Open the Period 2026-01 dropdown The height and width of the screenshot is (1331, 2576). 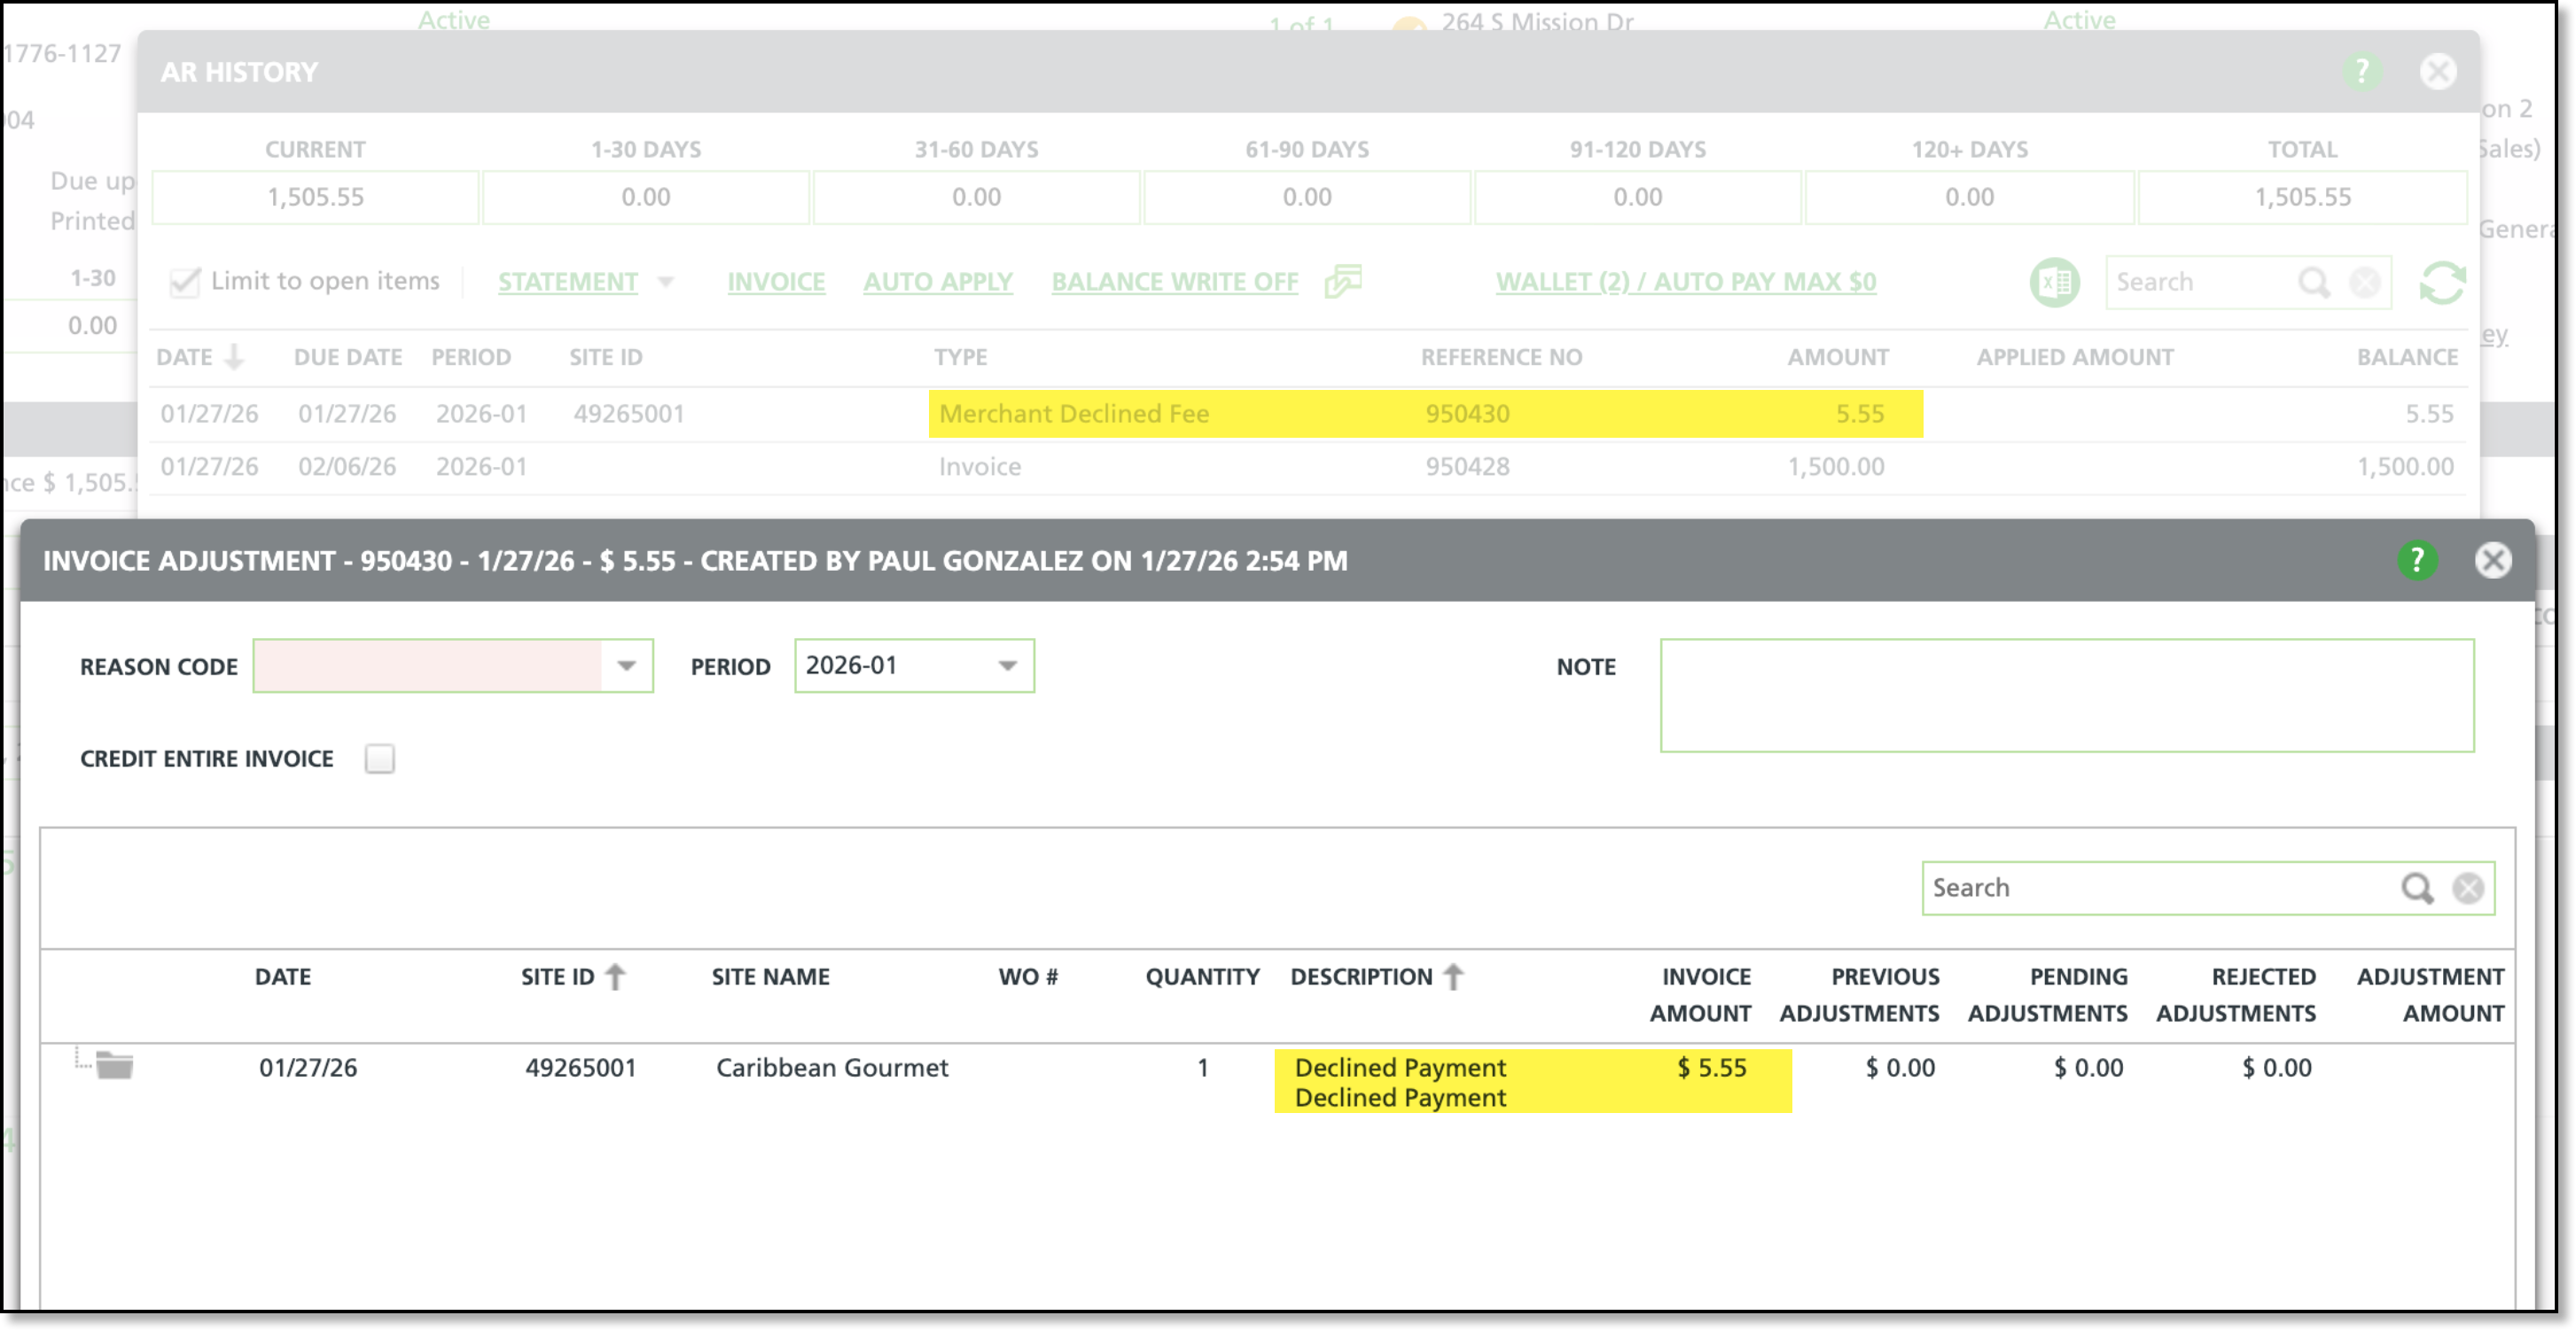pos(1007,666)
